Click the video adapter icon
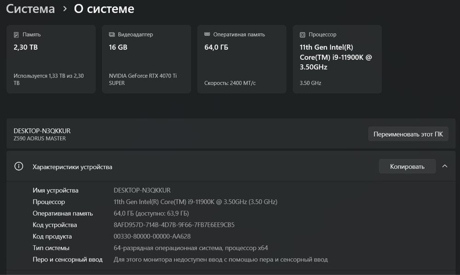Screen dimensions: 460x275 click(x=112, y=34)
